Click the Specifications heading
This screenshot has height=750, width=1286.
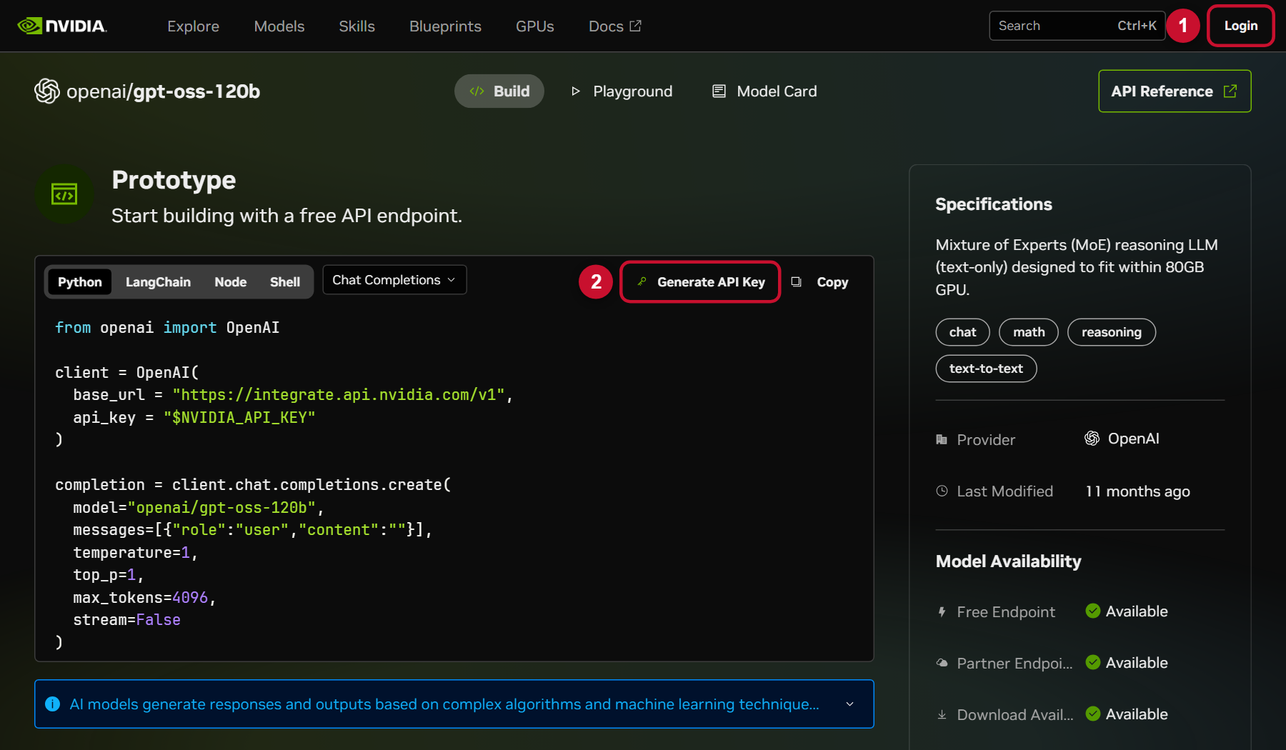pyautogui.click(x=994, y=204)
